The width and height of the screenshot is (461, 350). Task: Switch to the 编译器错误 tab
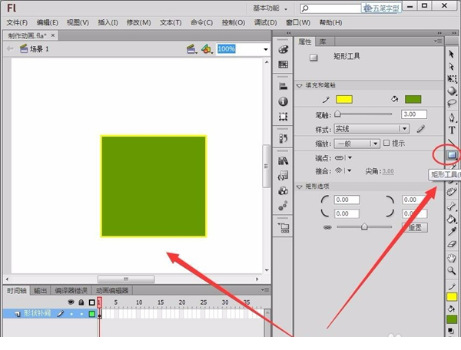point(71,291)
